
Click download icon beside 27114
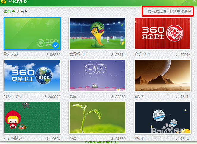click(x=113, y=55)
